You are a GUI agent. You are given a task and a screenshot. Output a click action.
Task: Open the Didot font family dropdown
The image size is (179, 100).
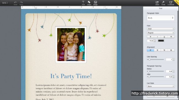coord(161,29)
